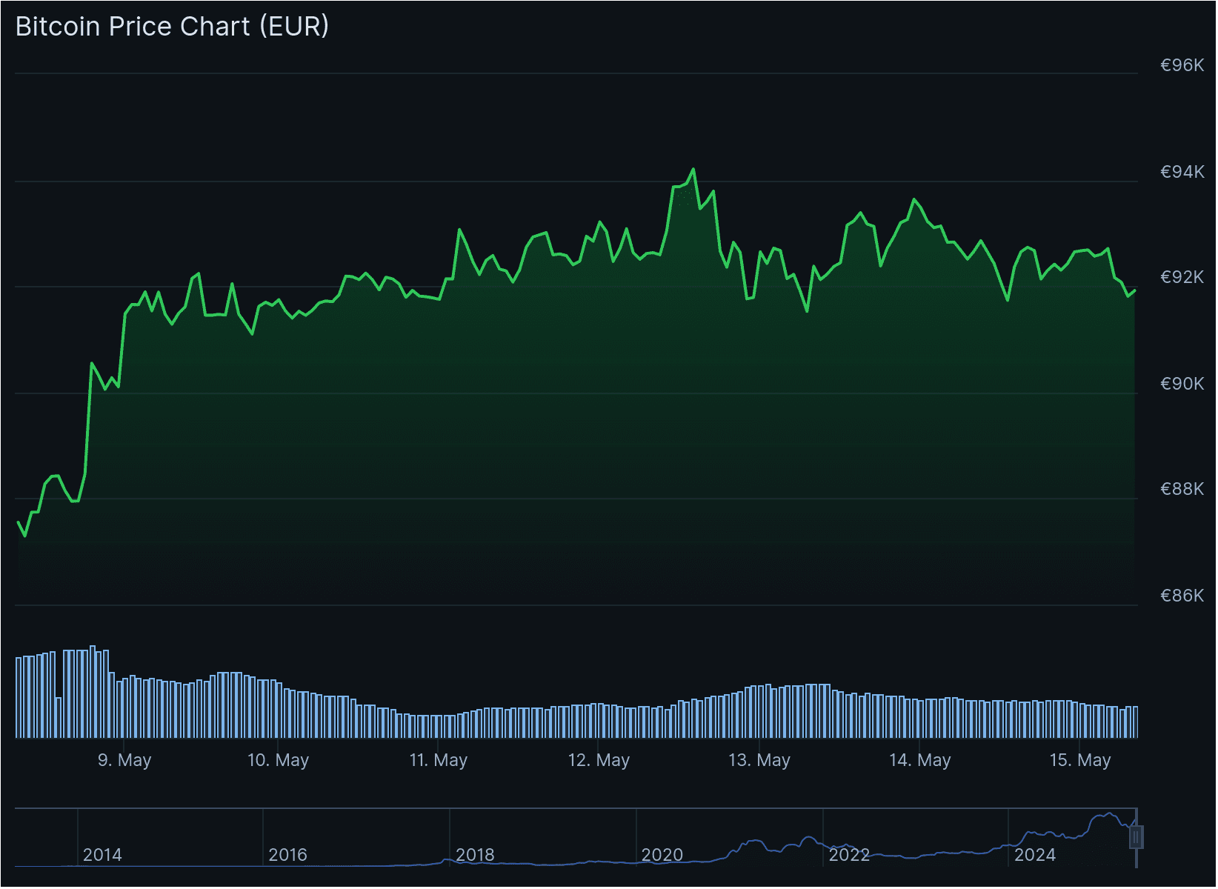Viewport: 1218px width, 889px height.
Task: Click the 2020 marker in the navigator
Action: pyautogui.click(x=662, y=856)
